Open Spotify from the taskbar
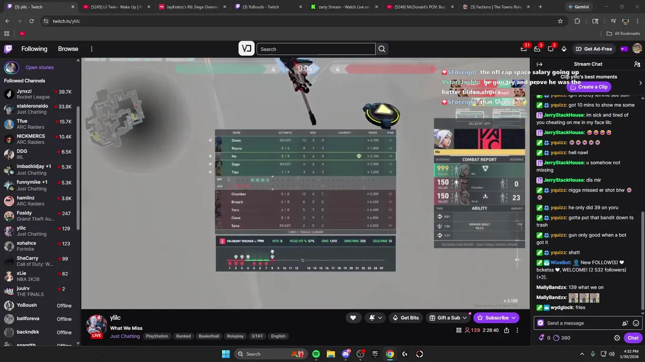The width and height of the screenshot is (645, 362). [316, 354]
